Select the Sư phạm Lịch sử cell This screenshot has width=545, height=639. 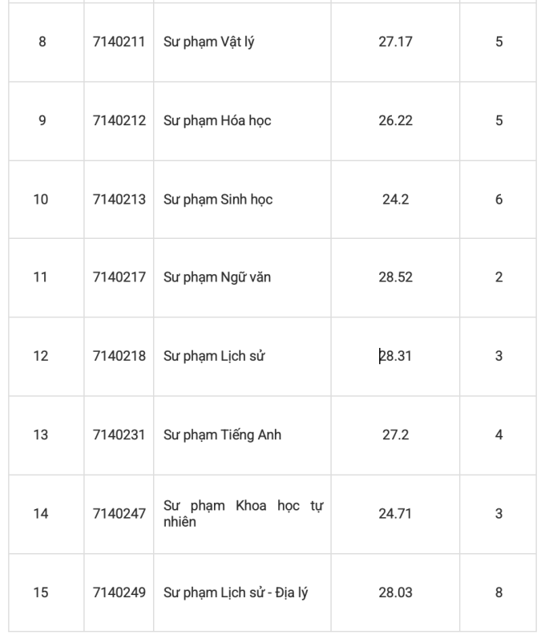242,356
